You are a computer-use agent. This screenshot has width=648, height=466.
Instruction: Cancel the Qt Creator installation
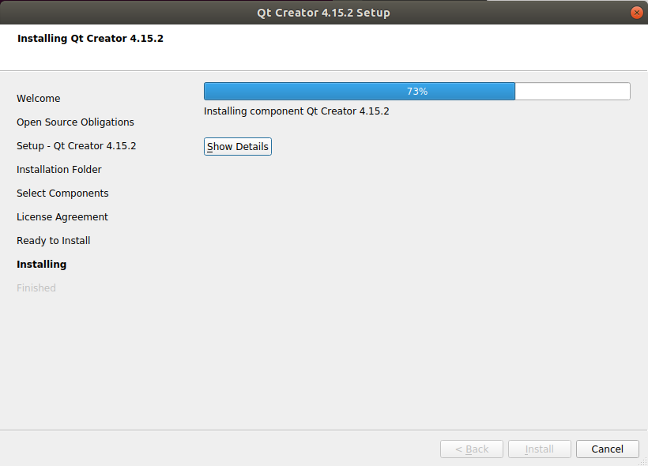(x=607, y=449)
